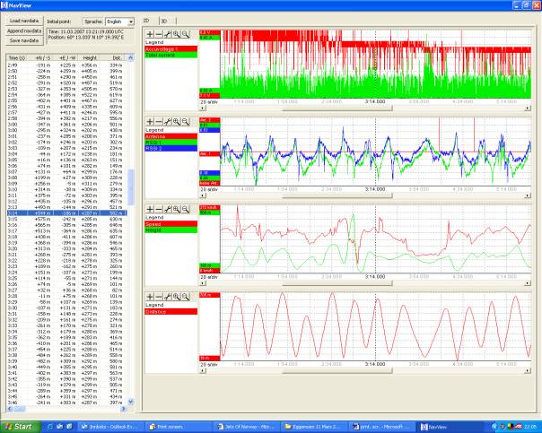The image size is (542, 433).
Task: Toggle the Accuvoltage 1 legend entry
Action: pos(171,49)
